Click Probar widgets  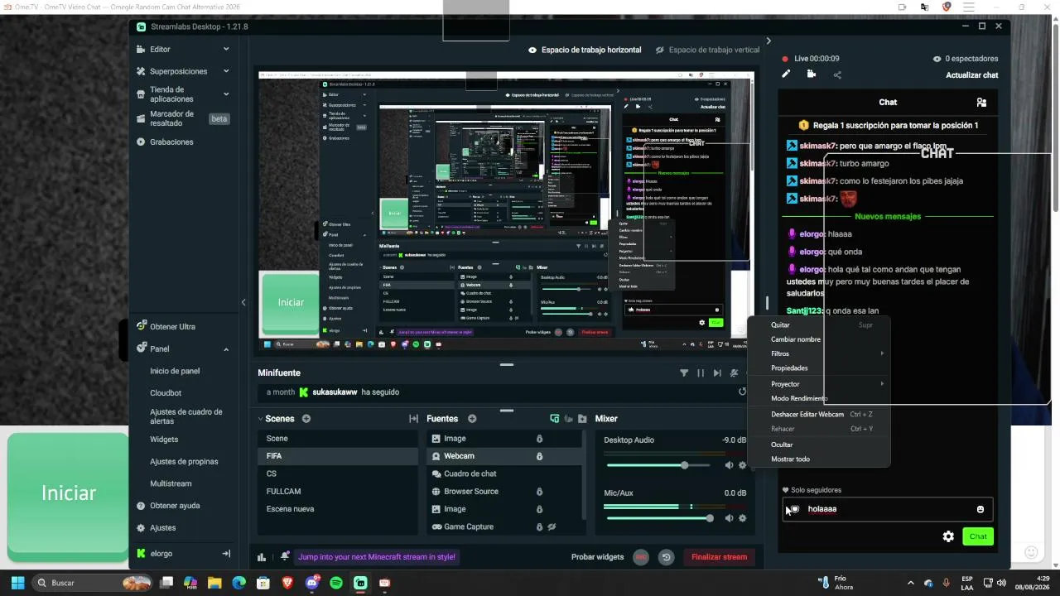click(x=597, y=557)
